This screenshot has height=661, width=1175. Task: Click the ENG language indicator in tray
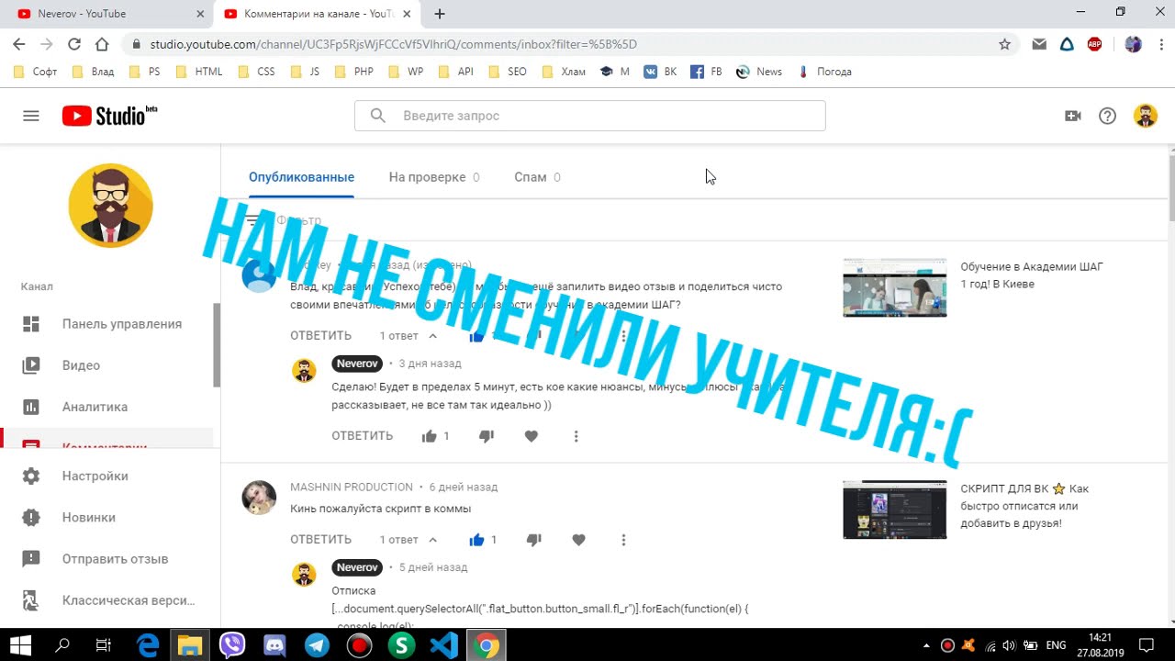pyautogui.click(x=1057, y=645)
